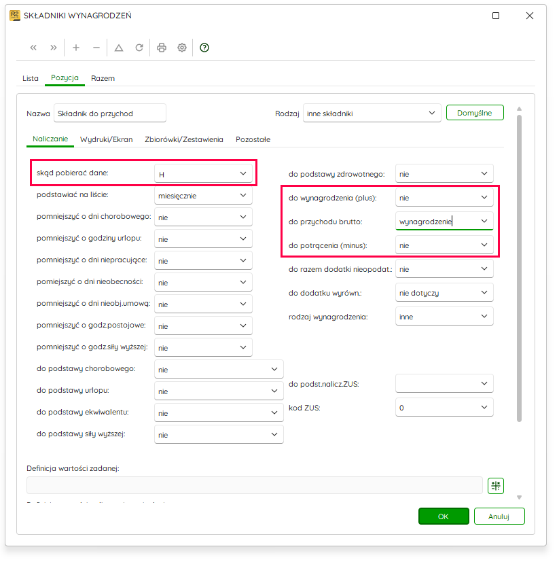Open the Pozostałe tab
The image size is (559, 562).
click(253, 139)
